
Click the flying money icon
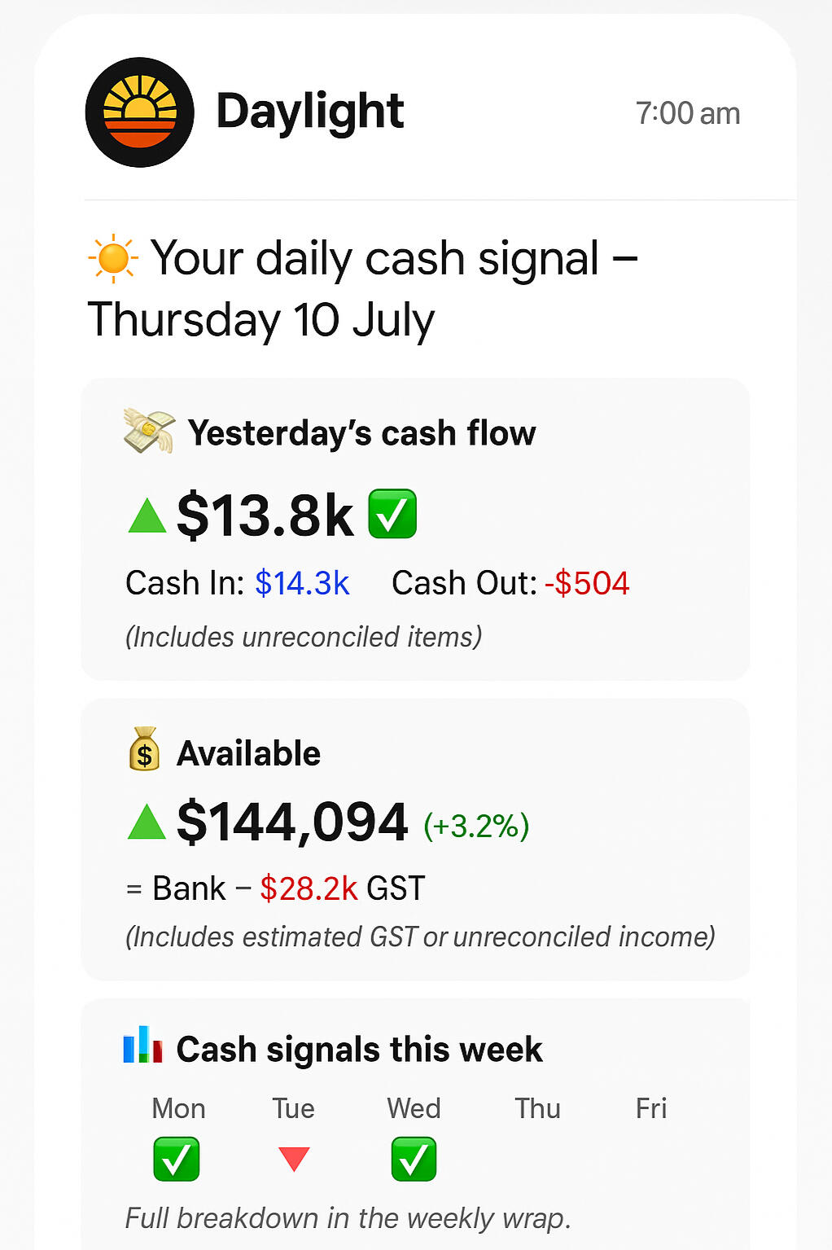click(149, 431)
